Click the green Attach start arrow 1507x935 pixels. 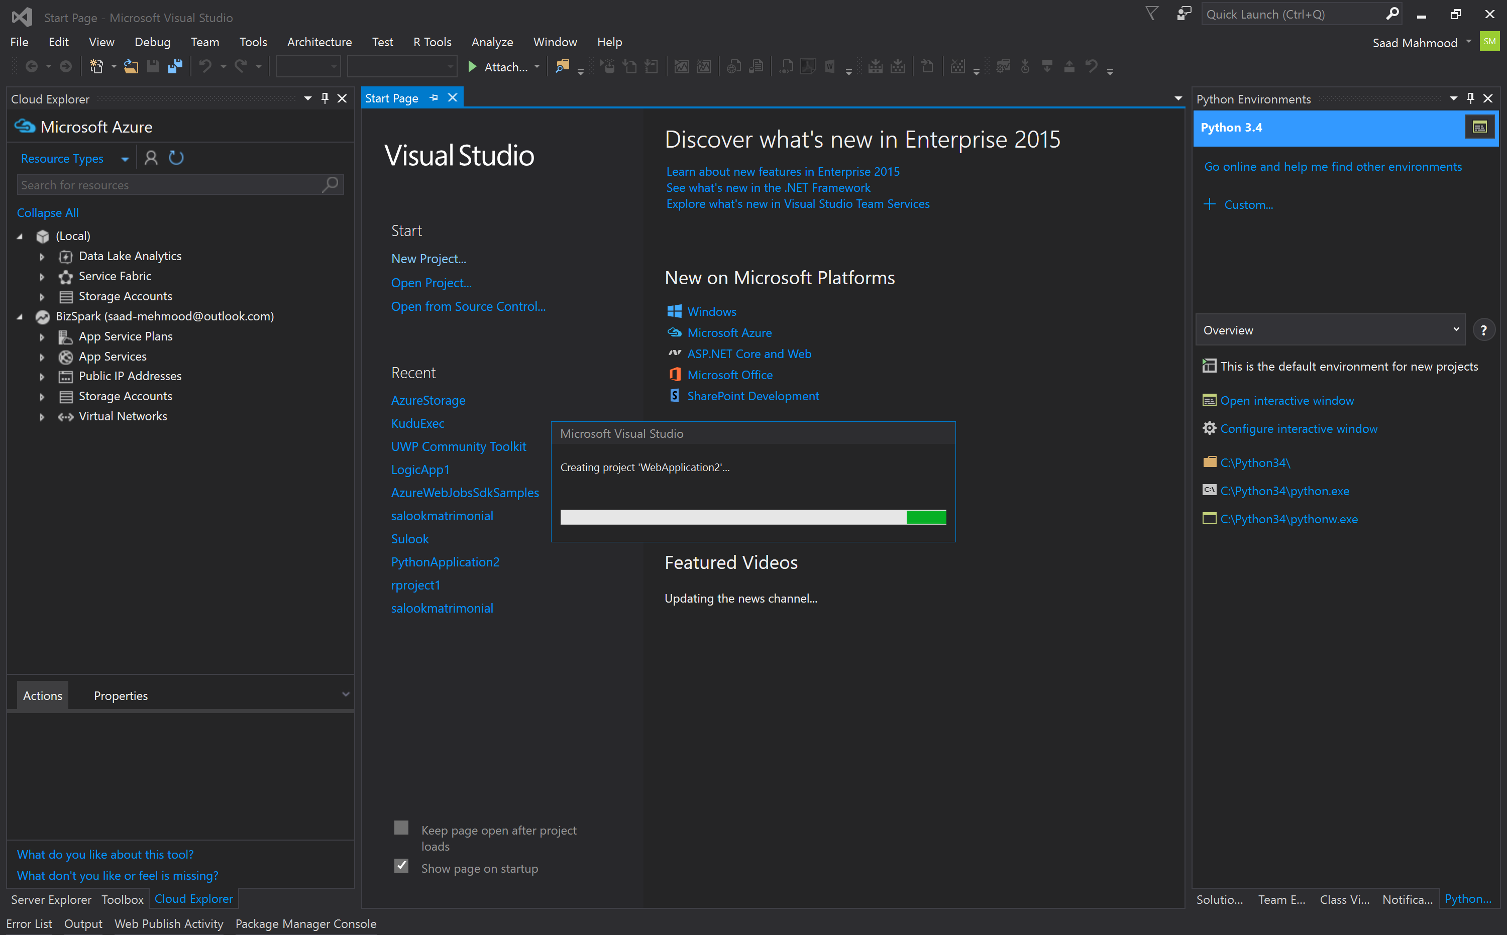coord(472,67)
